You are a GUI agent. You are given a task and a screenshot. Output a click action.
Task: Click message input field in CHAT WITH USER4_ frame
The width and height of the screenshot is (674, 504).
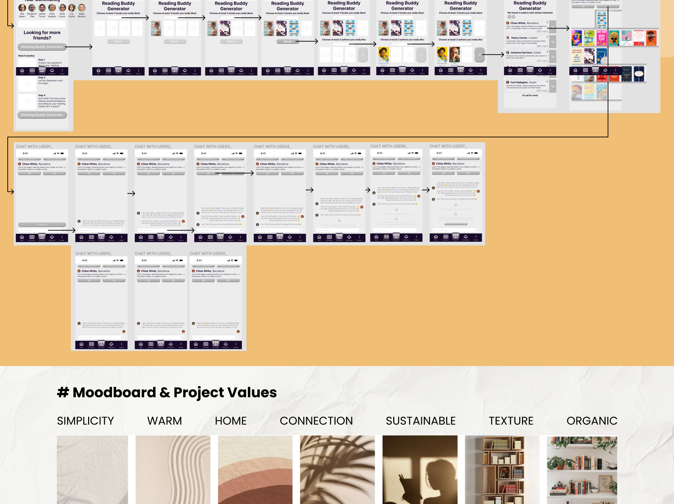(280, 230)
